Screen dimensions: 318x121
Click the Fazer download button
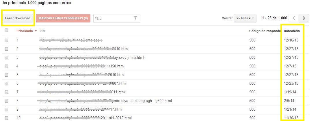(x=18, y=18)
